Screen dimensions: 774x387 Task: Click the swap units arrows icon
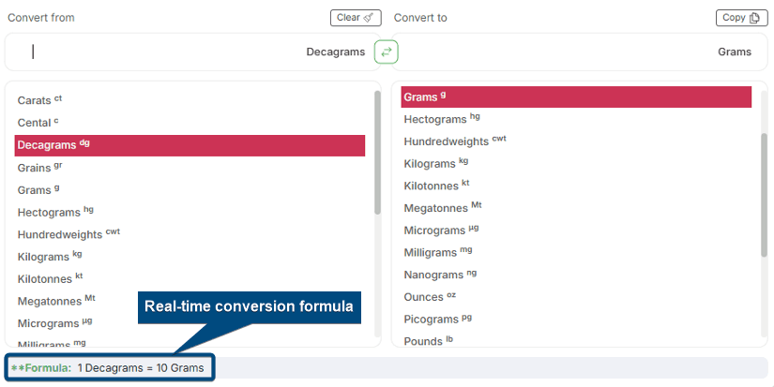386,52
